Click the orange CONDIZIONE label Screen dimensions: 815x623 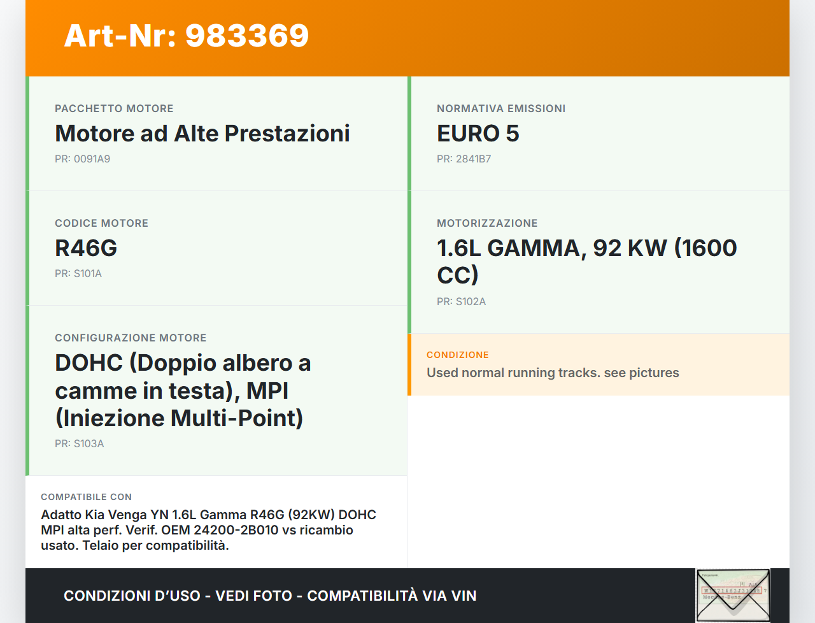tap(457, 355)
